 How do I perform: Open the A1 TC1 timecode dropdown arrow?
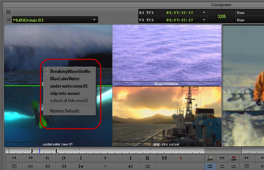(x=204, y=12)
